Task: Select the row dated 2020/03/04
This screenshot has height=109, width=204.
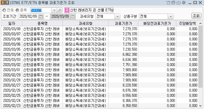Action: coord(99,54)
